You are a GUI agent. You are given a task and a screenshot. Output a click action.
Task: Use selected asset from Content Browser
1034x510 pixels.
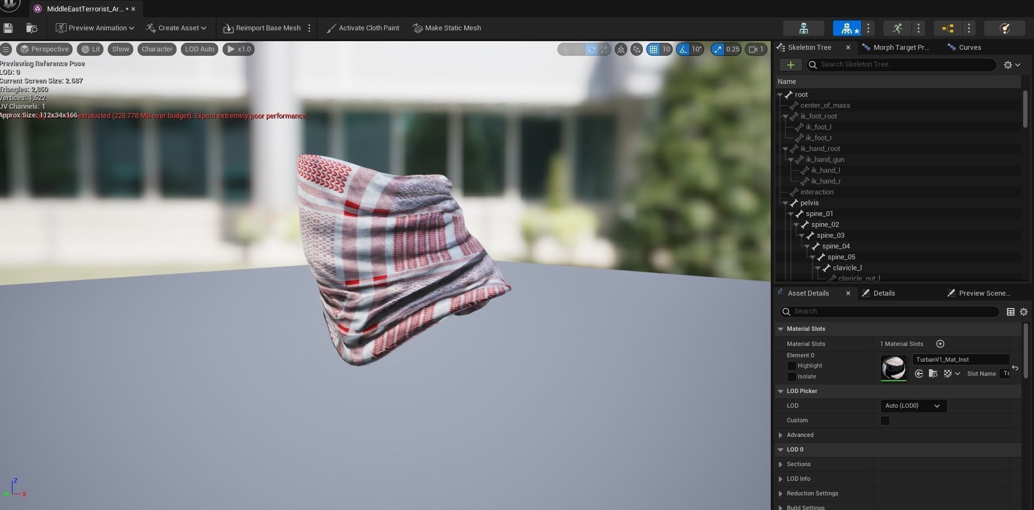[x=919, y=374]
